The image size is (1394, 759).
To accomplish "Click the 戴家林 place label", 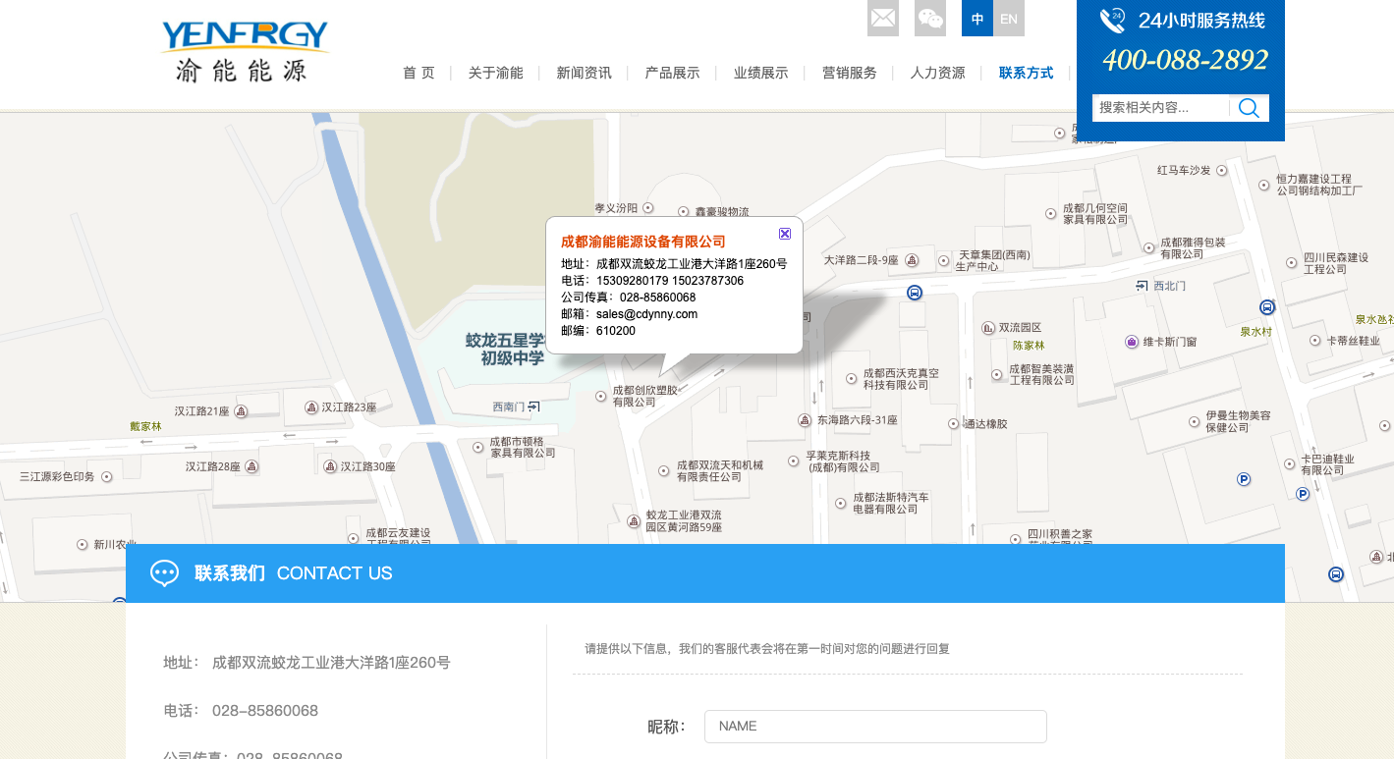I will point(145,427).
